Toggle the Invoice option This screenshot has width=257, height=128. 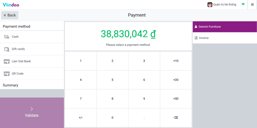225,38
